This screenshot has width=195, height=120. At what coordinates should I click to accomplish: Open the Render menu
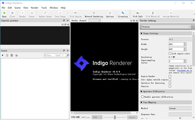point(34,8)
